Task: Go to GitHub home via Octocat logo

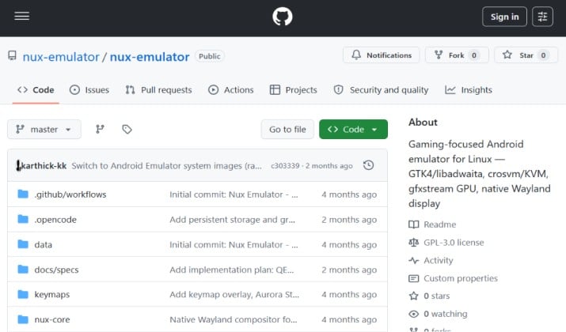Action: click(283, 17)
